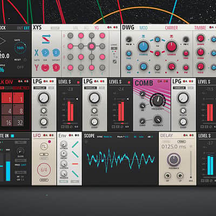
Task: Select the CARRIER tab in DWG
Action: coord(171,28)
